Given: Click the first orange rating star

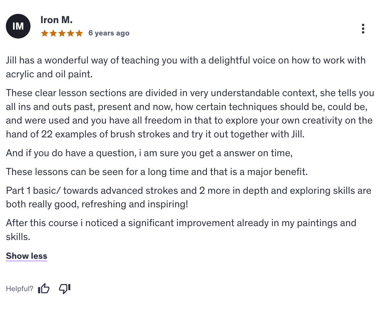Looking at the screenshot, I should pos(45,33).
